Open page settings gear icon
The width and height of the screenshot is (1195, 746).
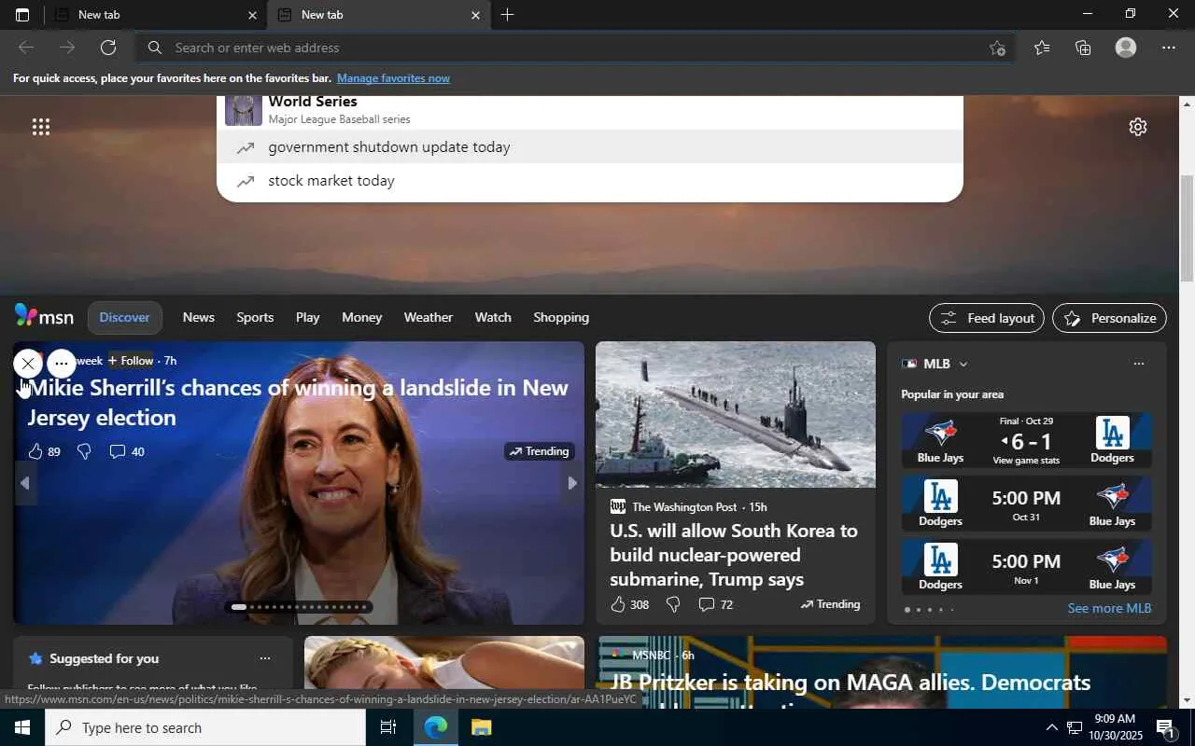(x=1137, y=127)
